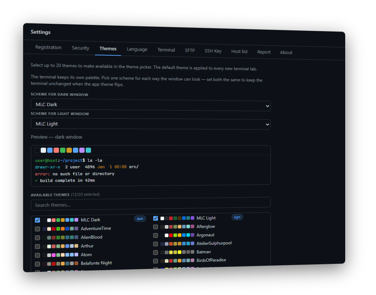
Task: Open the Registration tab
Action: tap(48, 47)
